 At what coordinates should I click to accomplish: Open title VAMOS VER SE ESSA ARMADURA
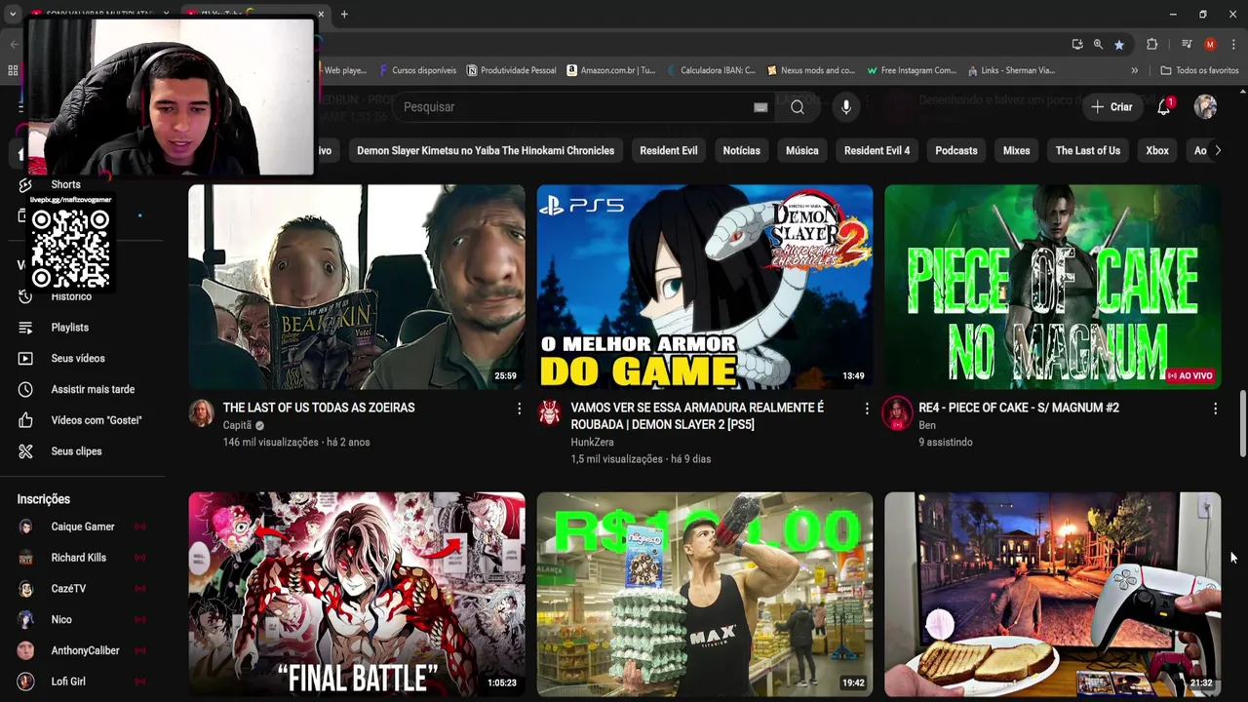pos(697,416)
